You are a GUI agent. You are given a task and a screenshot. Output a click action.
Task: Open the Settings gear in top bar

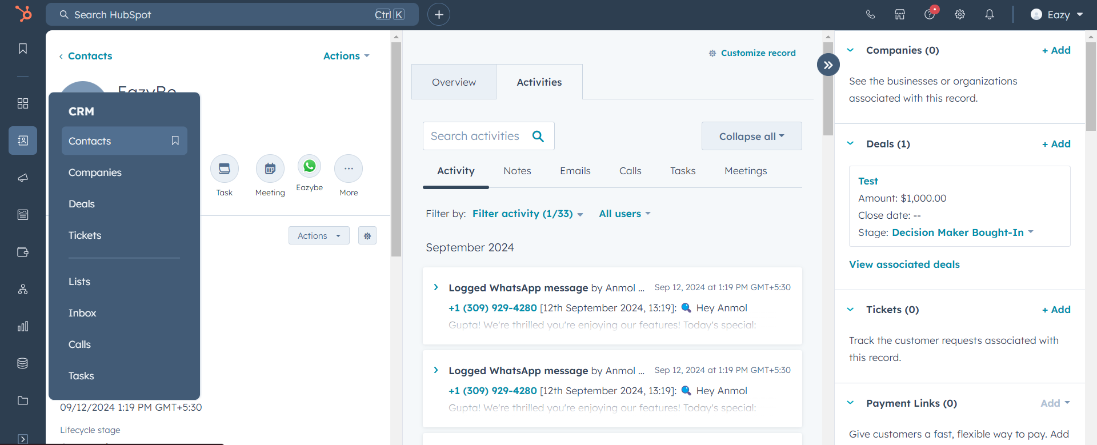point(960,14)
